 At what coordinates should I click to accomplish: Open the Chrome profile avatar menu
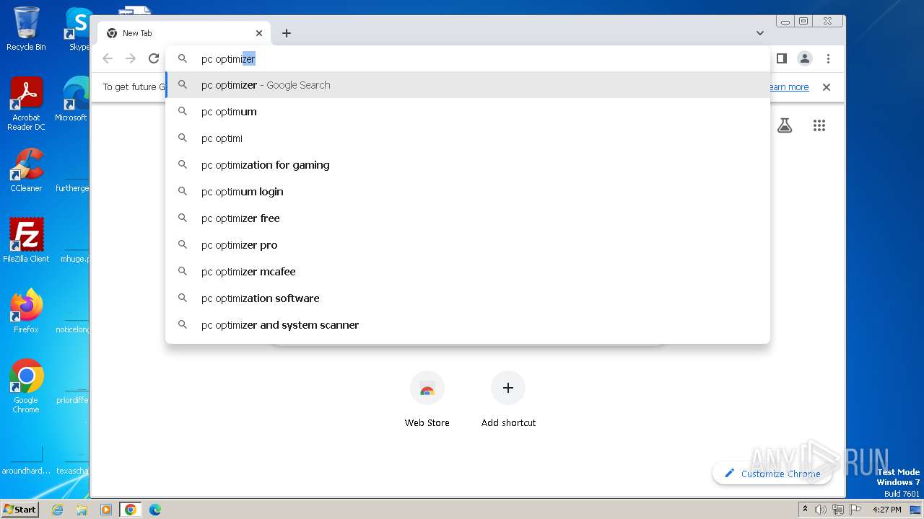tap(805, 58)
